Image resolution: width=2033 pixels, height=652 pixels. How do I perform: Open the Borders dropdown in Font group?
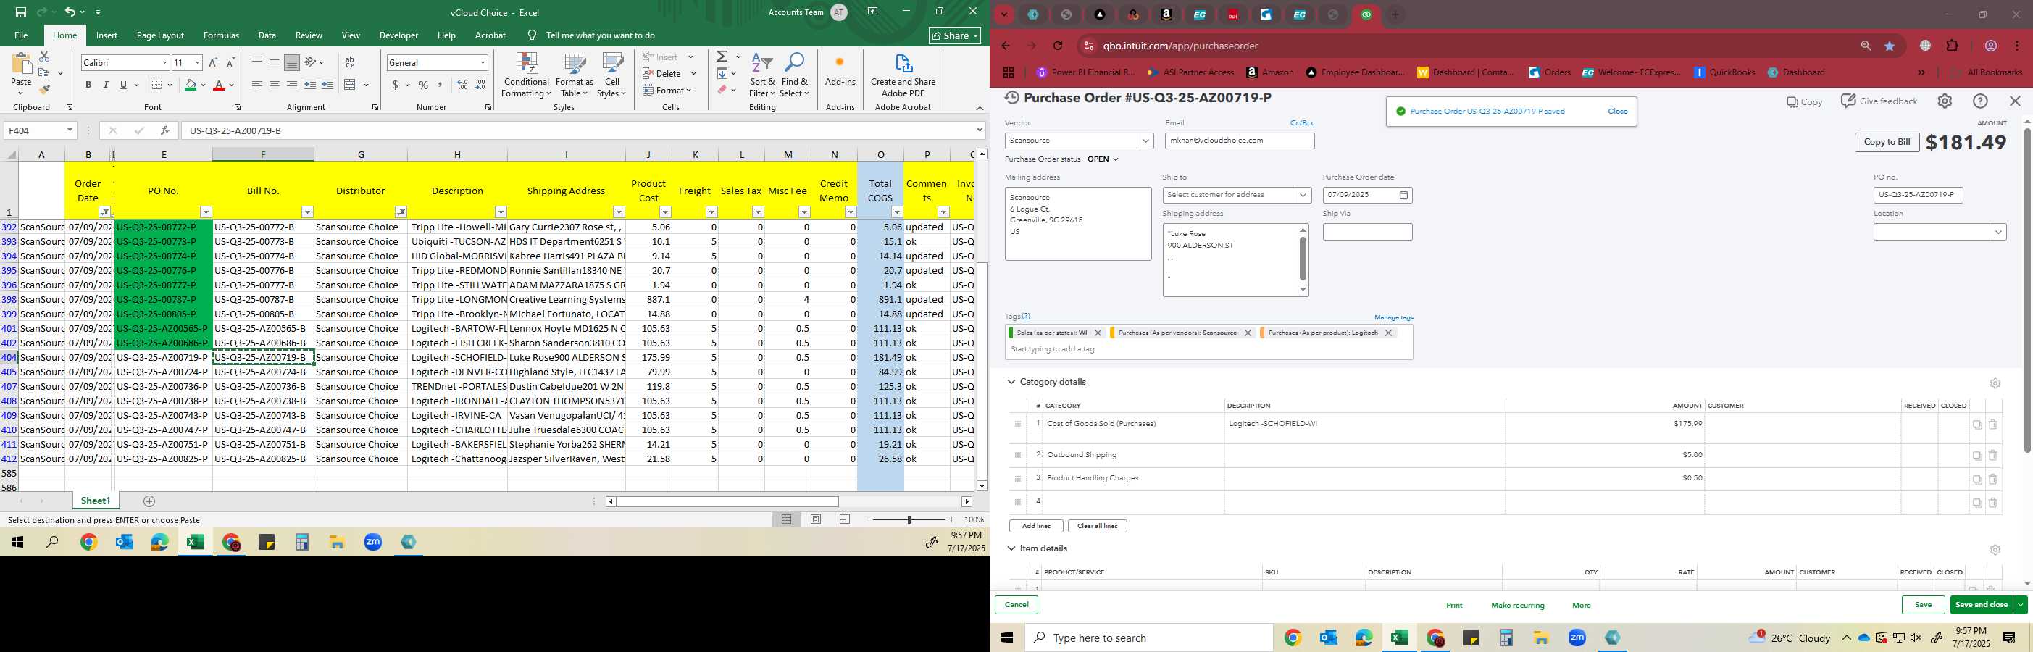click(x=170, y=85)
